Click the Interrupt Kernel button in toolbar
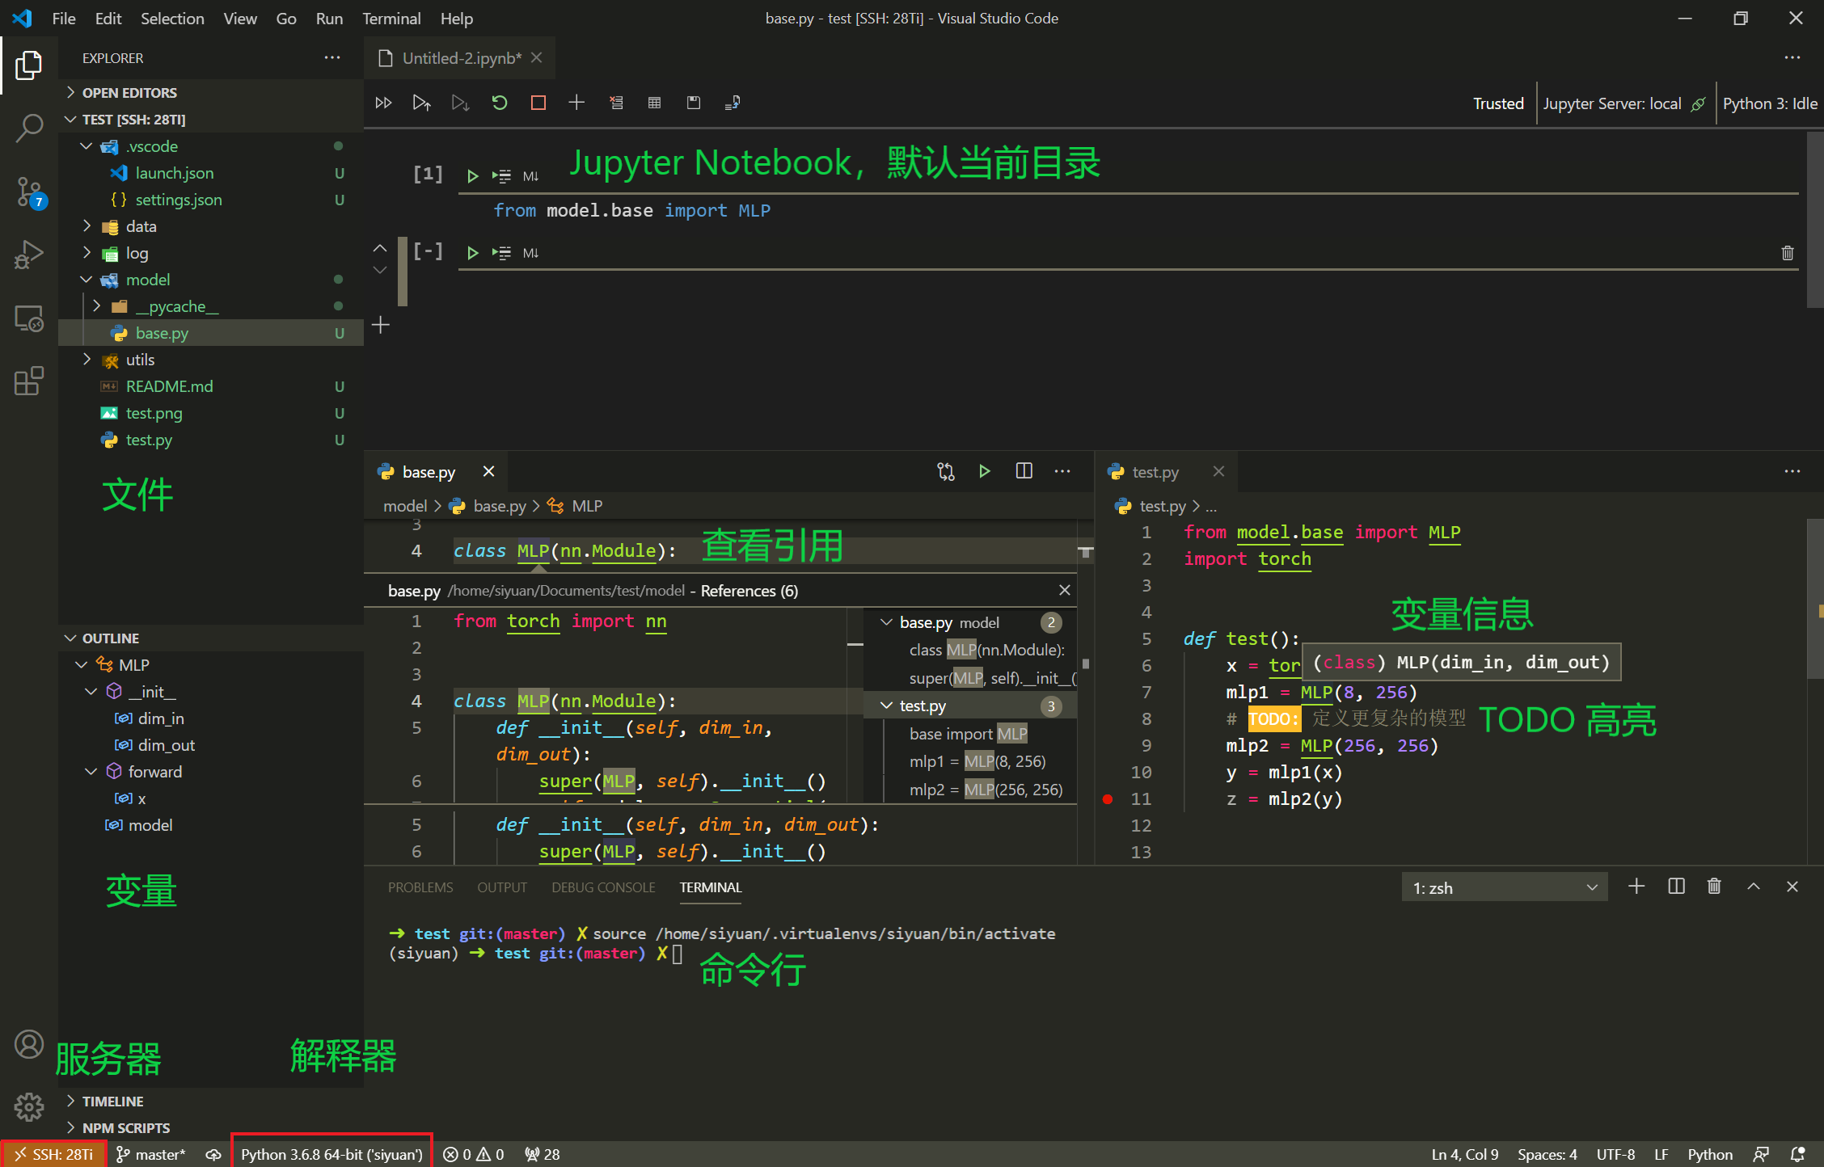 coord(536,103)
